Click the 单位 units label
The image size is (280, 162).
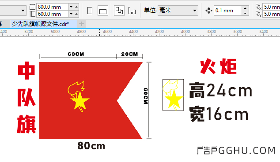click(x=150, y=10)
